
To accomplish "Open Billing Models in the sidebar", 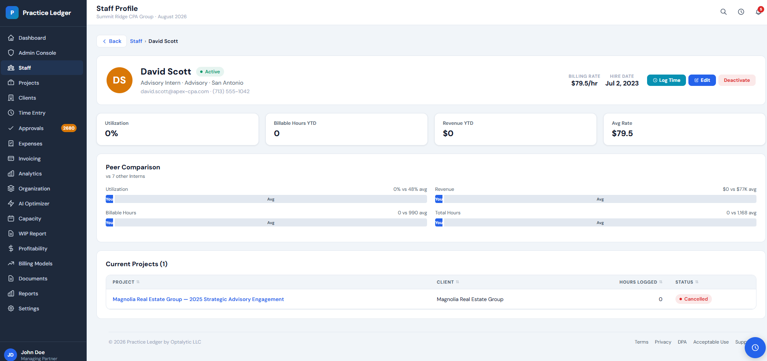I will point(42,263).
